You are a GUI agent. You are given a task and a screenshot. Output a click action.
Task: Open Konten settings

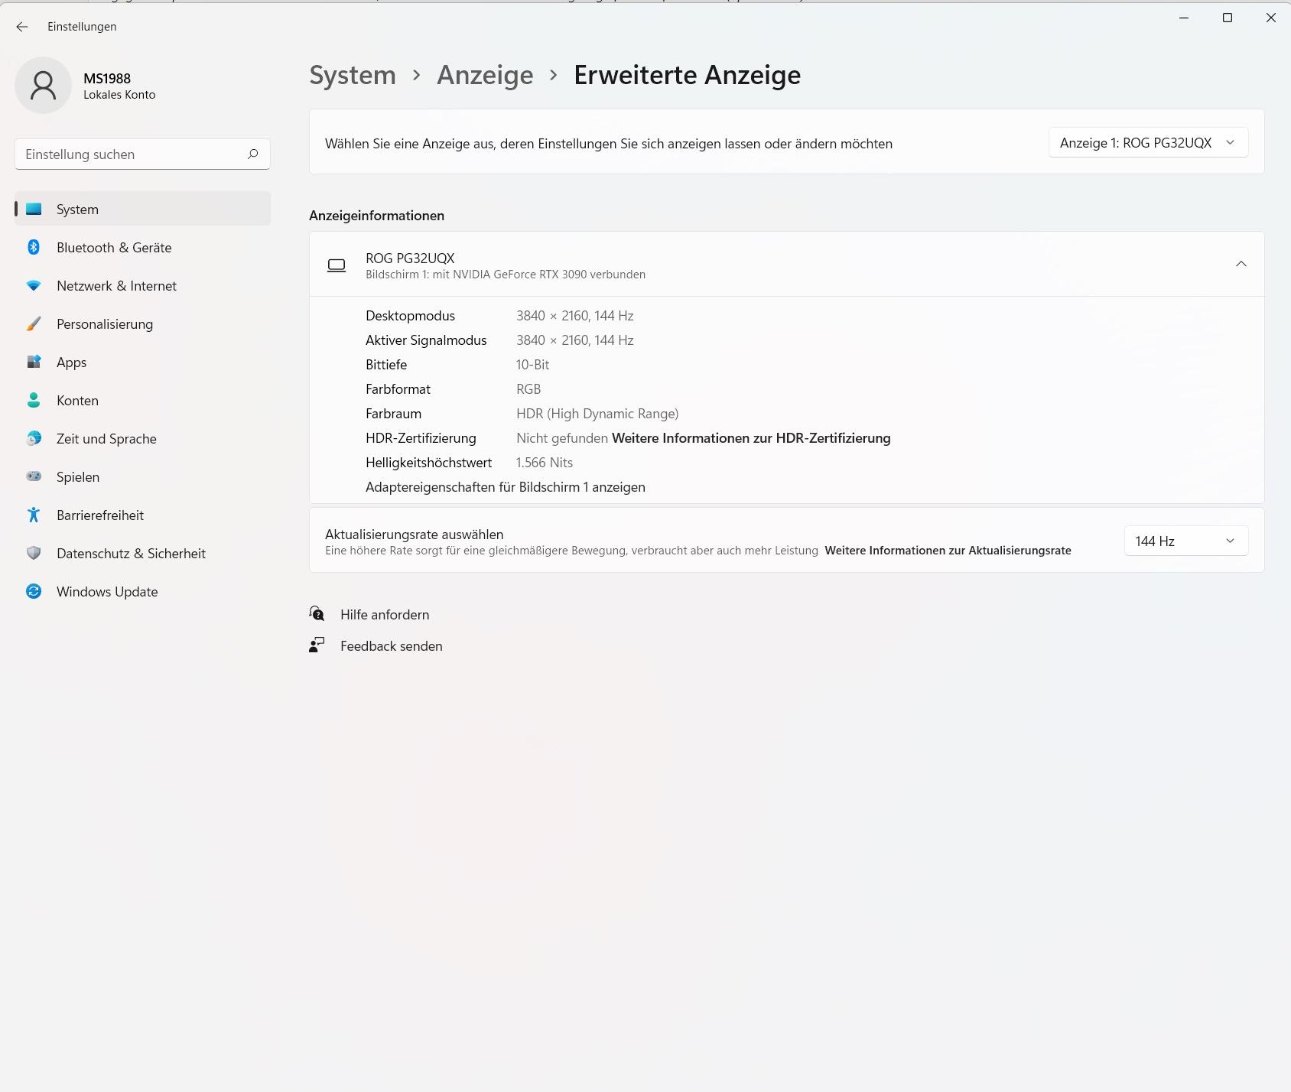click(143, 400)
